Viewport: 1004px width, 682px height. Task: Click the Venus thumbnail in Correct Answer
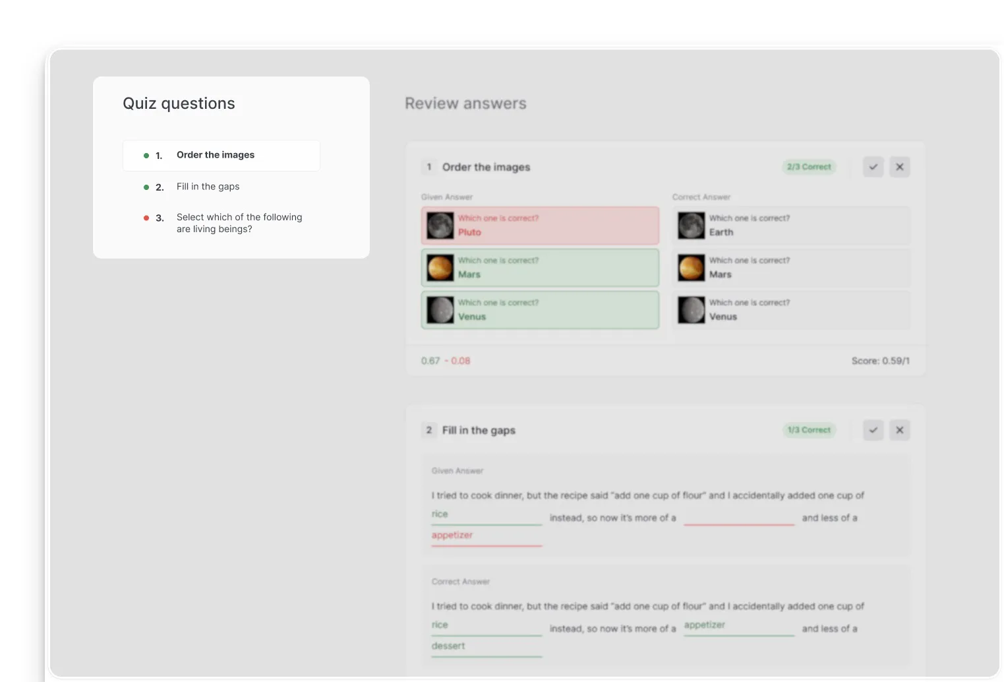pyautogui.click(x=692, y=310)
